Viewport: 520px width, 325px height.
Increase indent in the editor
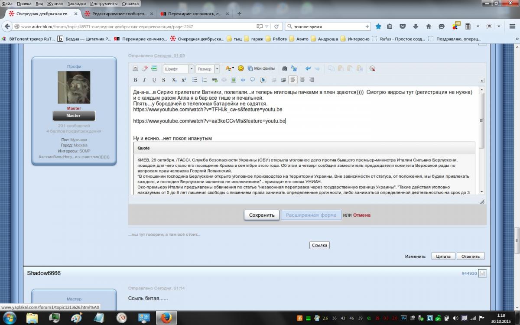click(283, 80)
